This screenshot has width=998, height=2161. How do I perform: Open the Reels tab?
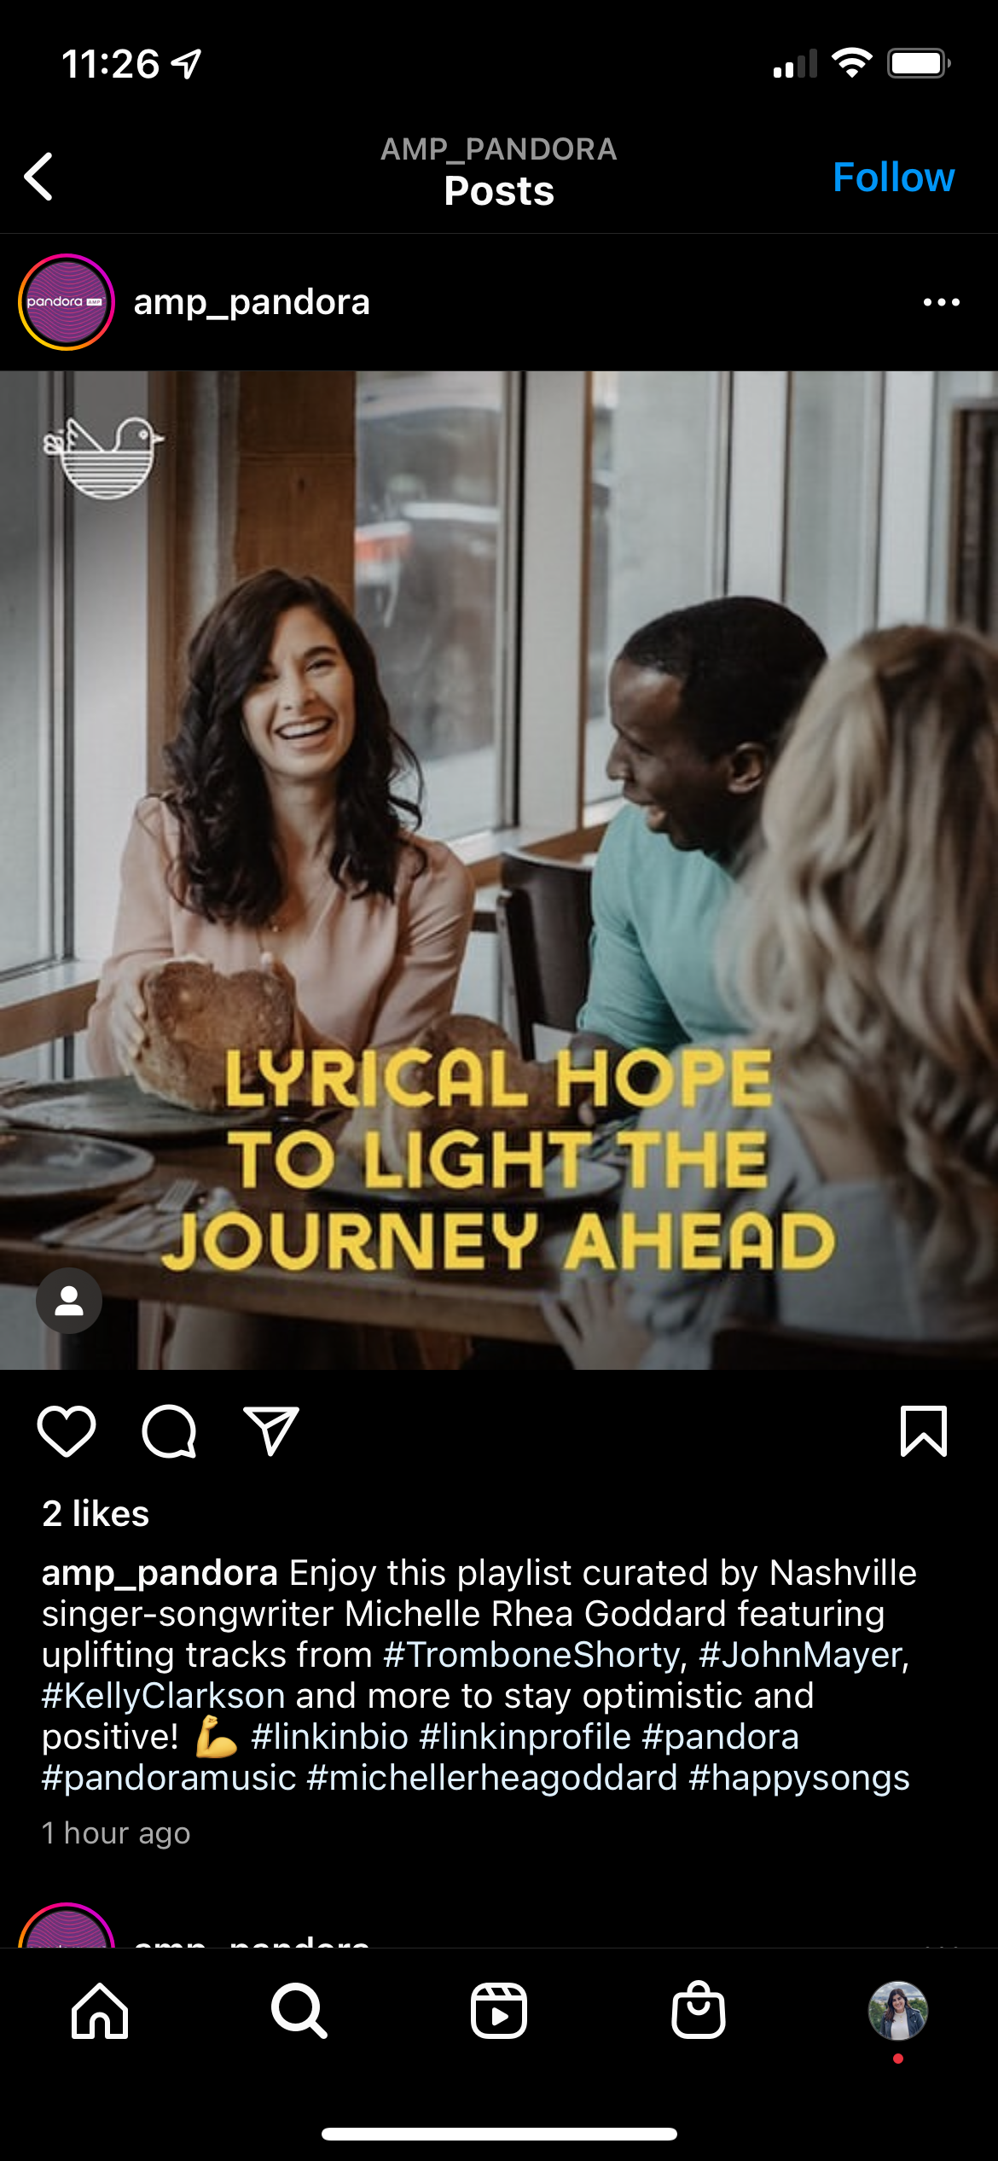(499, 2011)
